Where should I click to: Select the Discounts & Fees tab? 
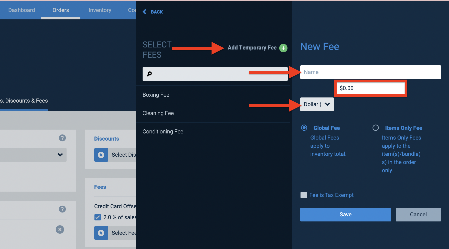click(x=24, y=101)
